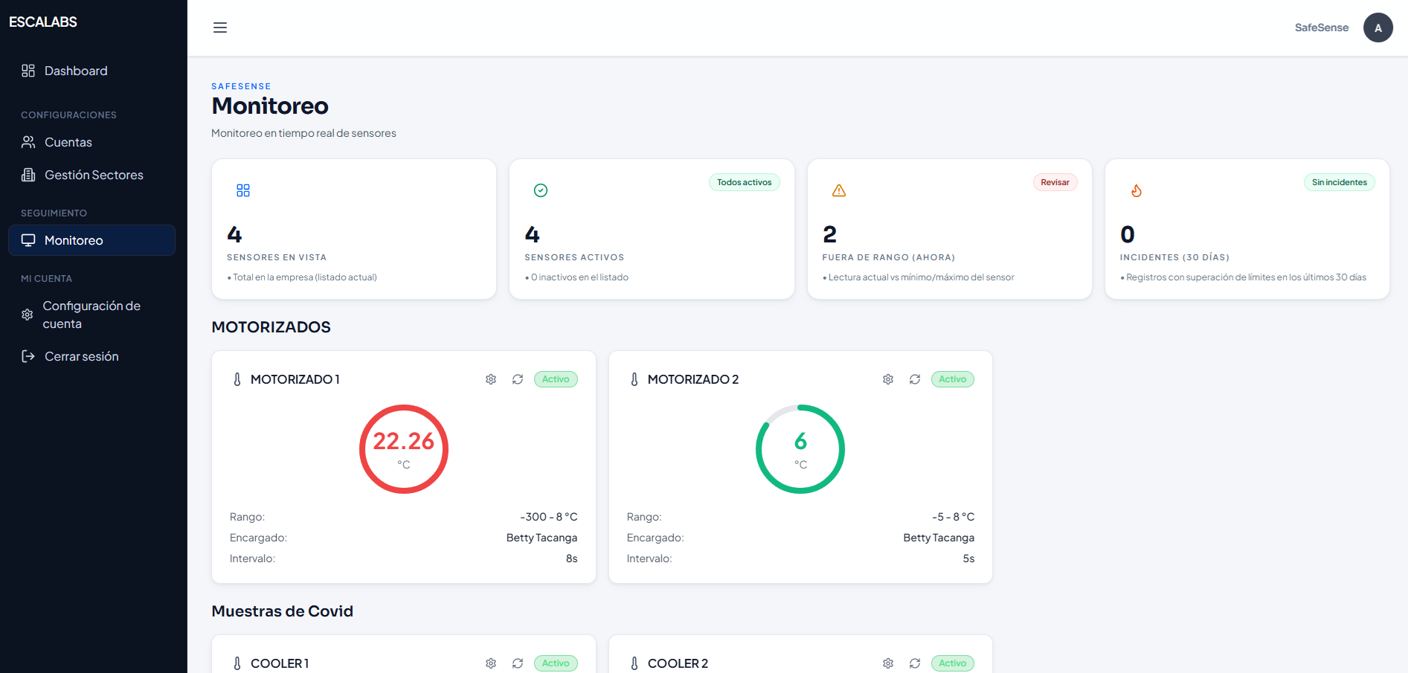Go to Cuentas in sidebar
Screen dimensions: 1408x673
pyautogui.click(x=92, y=142)
